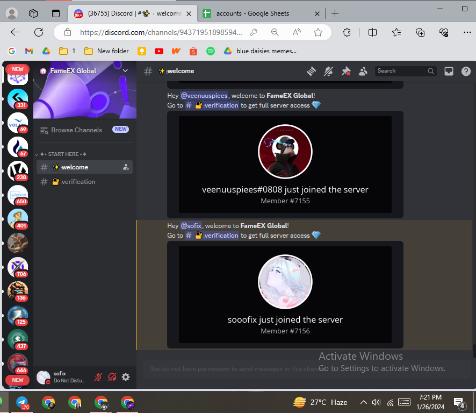Open pinned messages in the welcome channel
The width and height of the screenshot is (476, 413).
tap(346, 71)
